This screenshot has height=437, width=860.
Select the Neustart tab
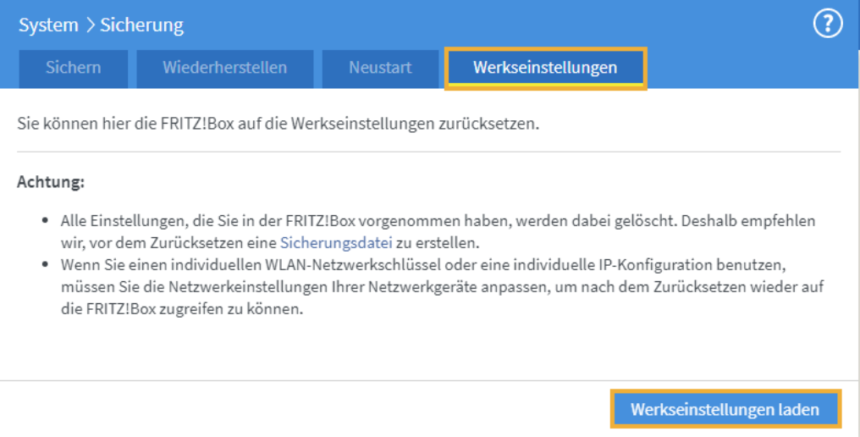point(380,68)
